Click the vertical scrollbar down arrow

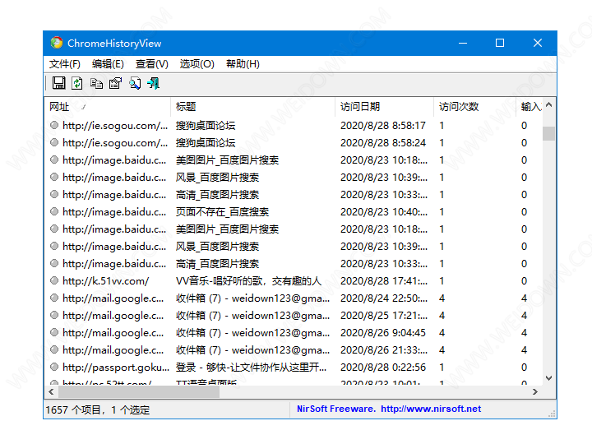coord(549,378)
